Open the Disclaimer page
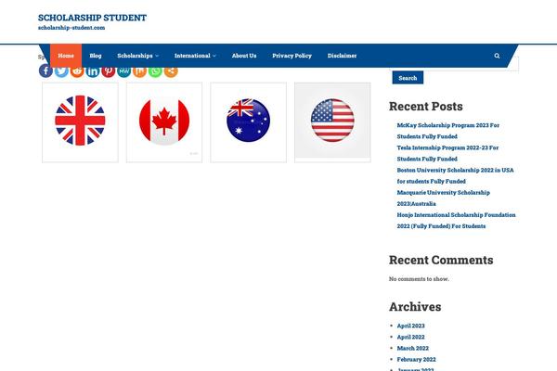Screen dimensions: 557x371 pos(342,56)
